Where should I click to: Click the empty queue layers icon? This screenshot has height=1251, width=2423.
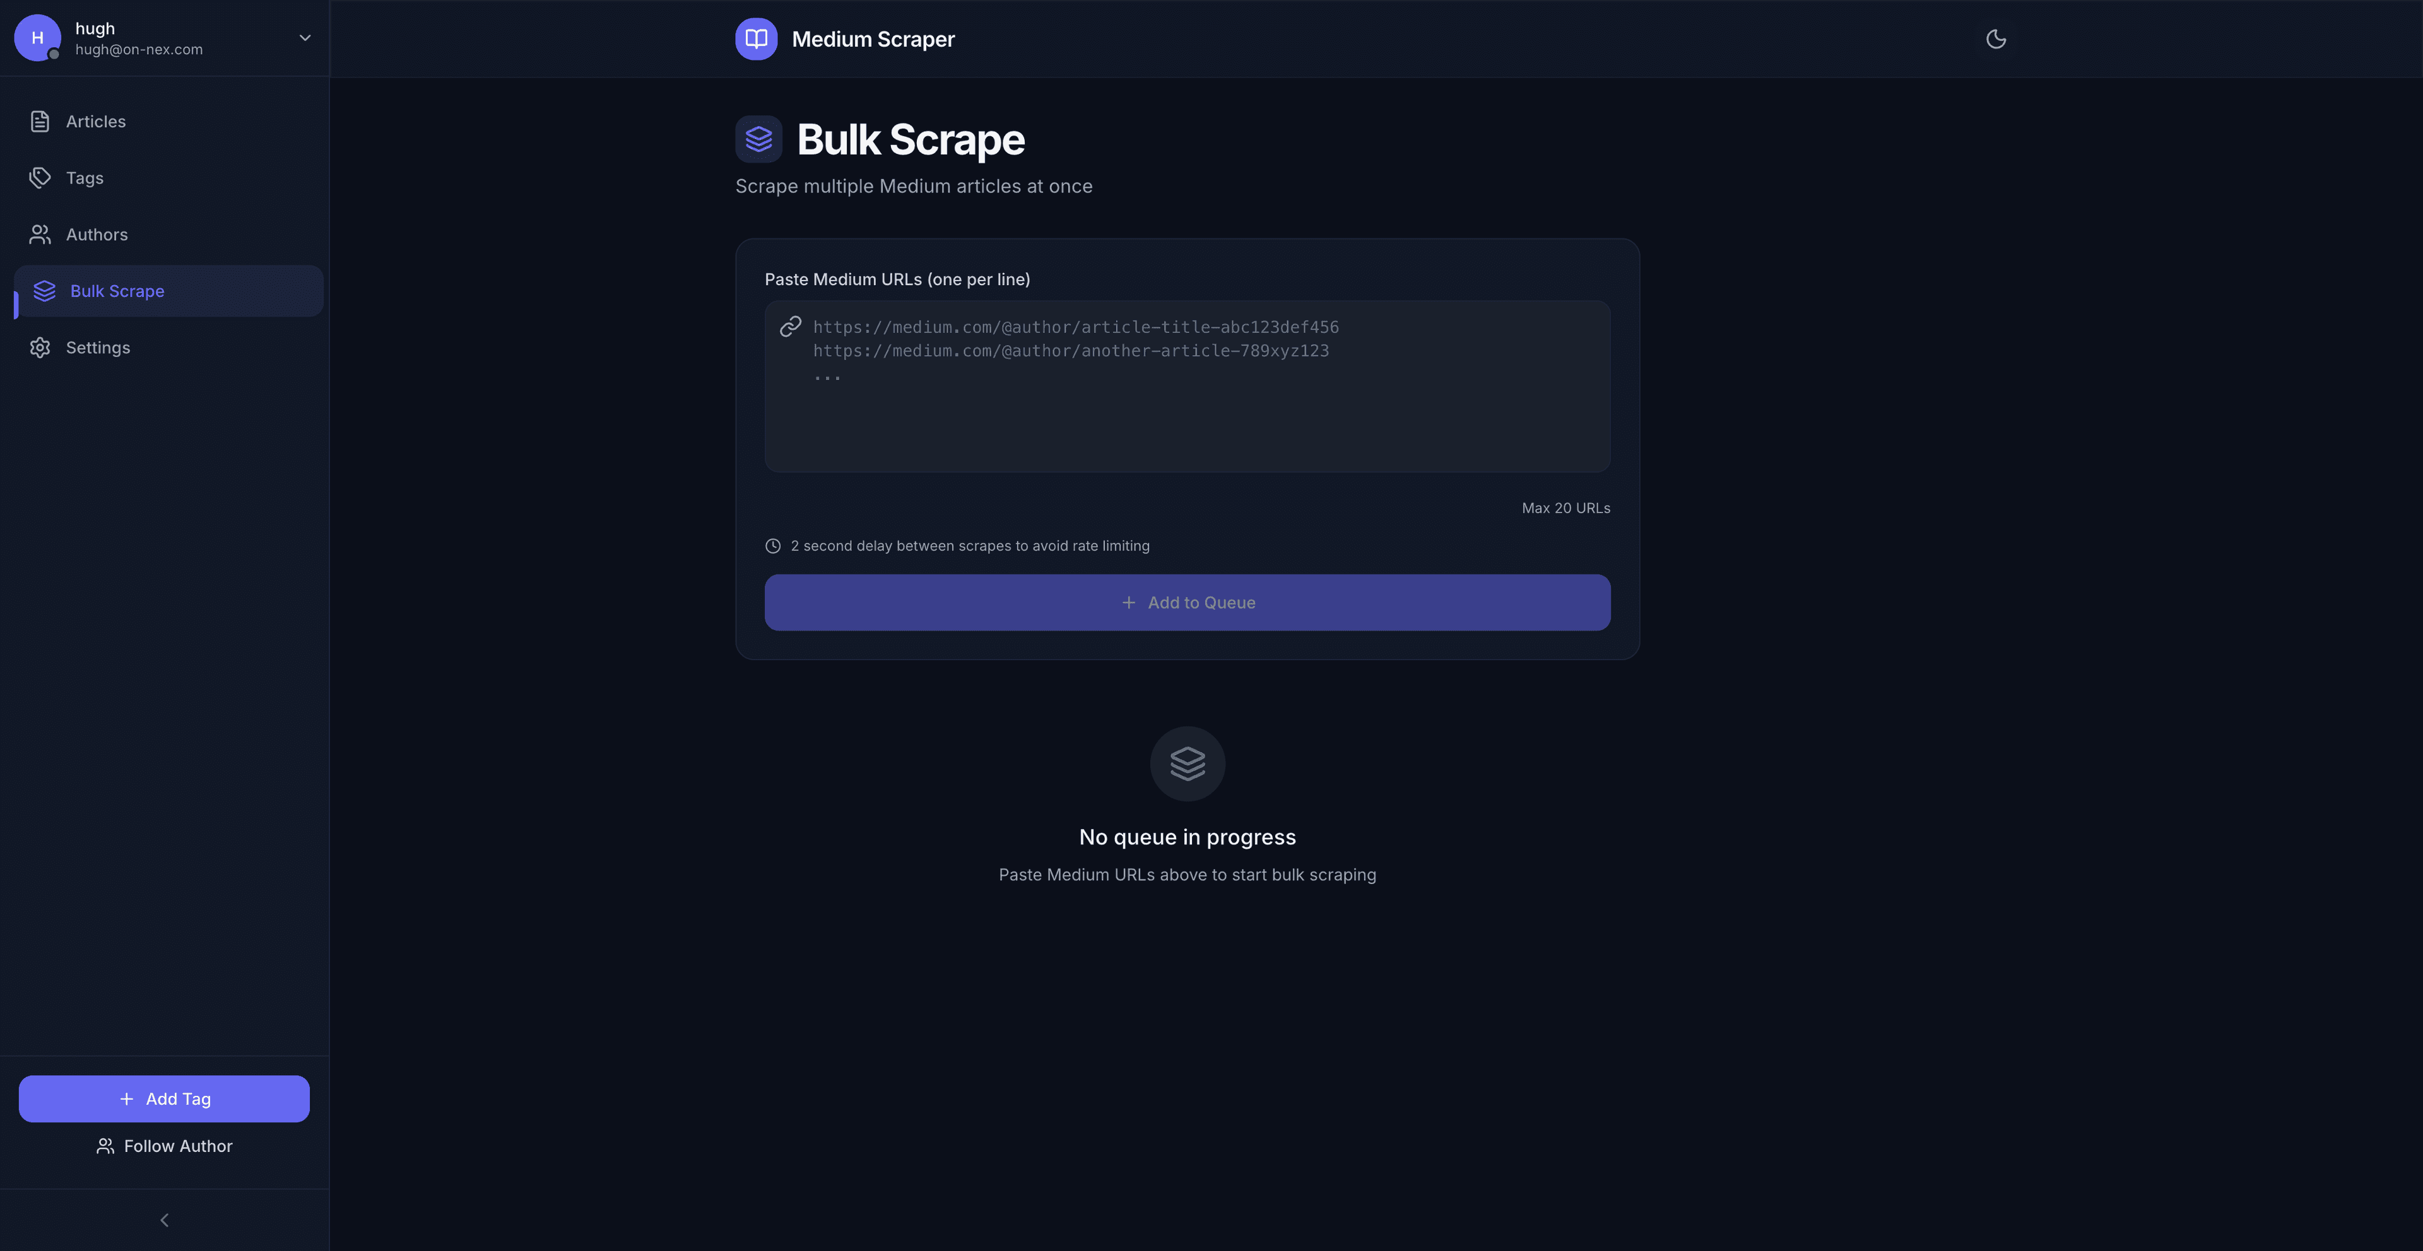pos(1187,763)
